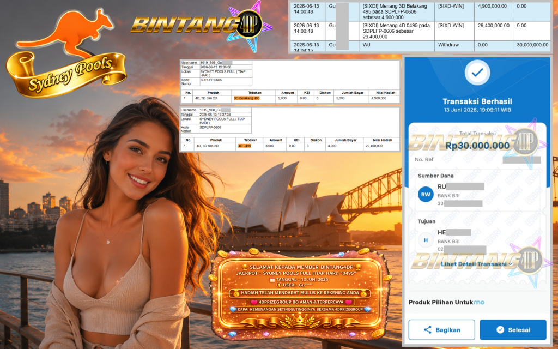Click the Sydney Pools kangaroo logo
This screenshot has width=558, height=349.
pos(66,53)
